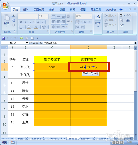Click the Comma Style icon
The image size is (138, 145).
click(x=90, y=22)
